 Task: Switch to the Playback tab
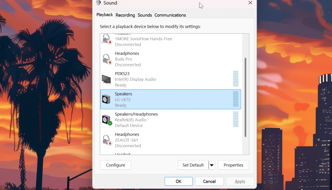pos(104,15)
